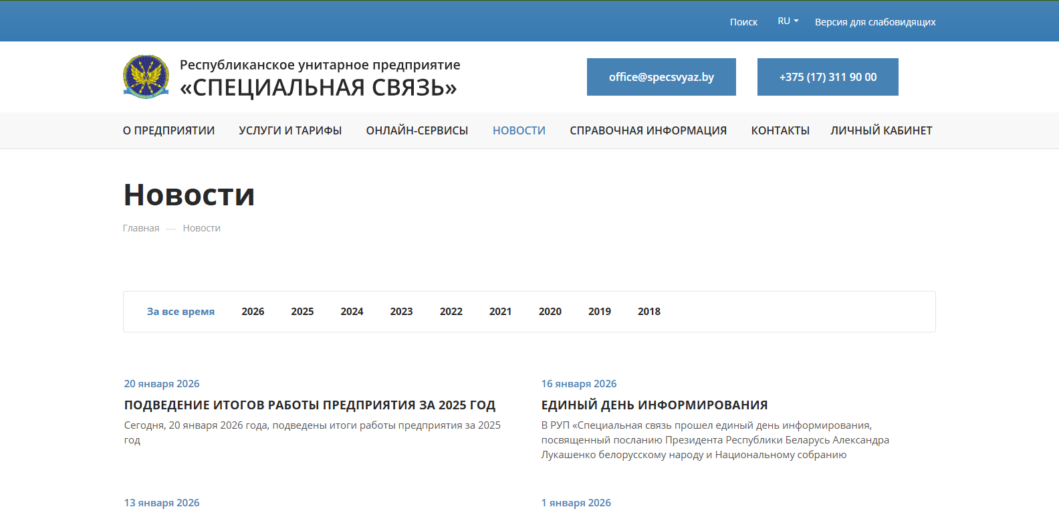Click summary text starting В РУП «Специальная связь
Screen dimensions: 1059x513
(x=715, y=440)
